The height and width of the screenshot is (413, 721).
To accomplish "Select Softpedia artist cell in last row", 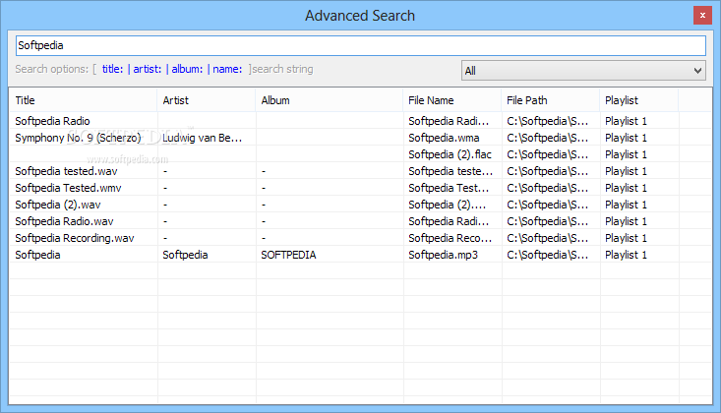I will 185,255.
